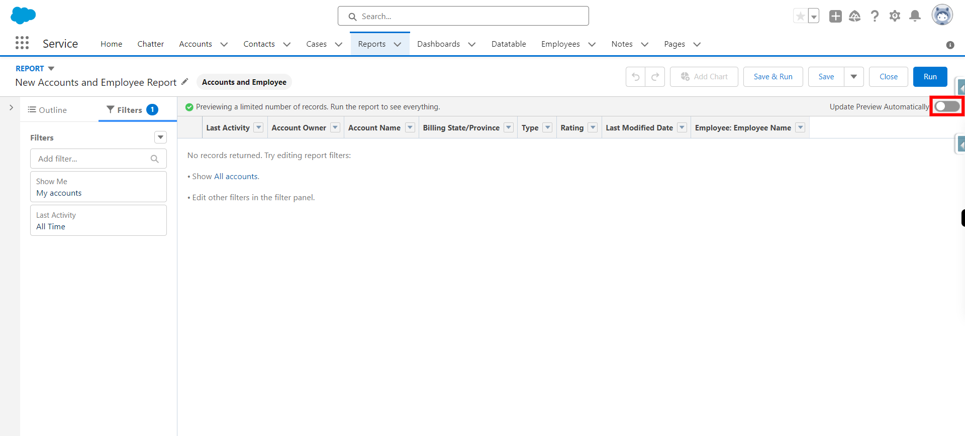Click the Close button
Screen dimensions: 965x436
(888, 77)
